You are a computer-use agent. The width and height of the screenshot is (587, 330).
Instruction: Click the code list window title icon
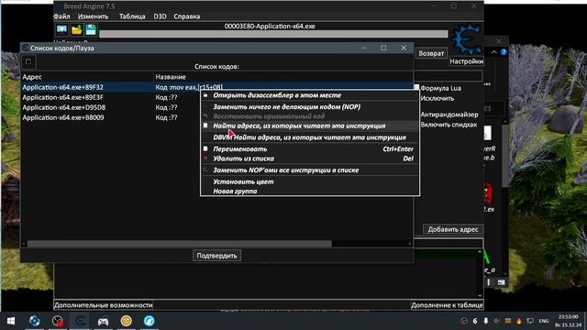[25, 48]
